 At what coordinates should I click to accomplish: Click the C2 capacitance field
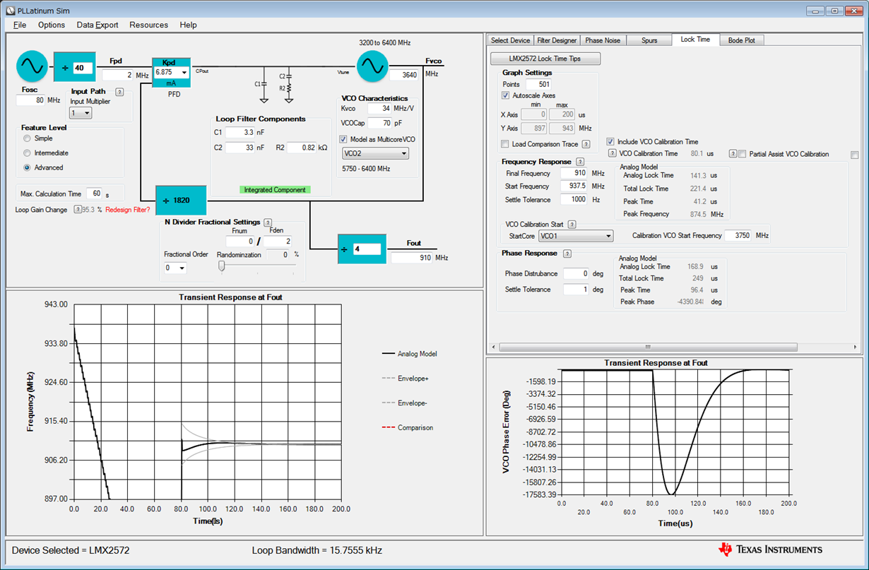[x=240, y=148]
